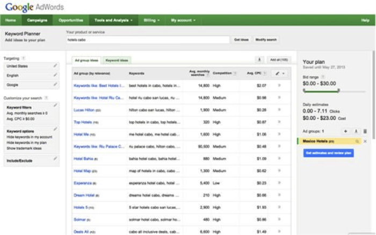Open the My account dropdown menu
376x235 pixels.
coord(183,20)
